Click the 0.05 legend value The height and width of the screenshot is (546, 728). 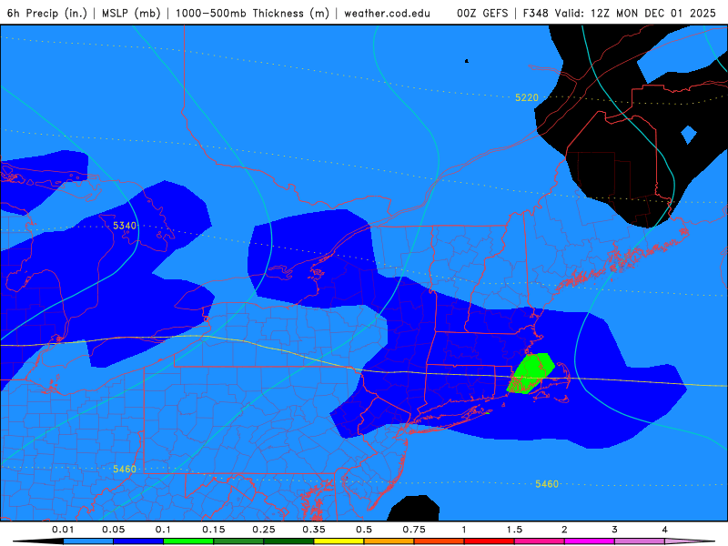[113, 530]
